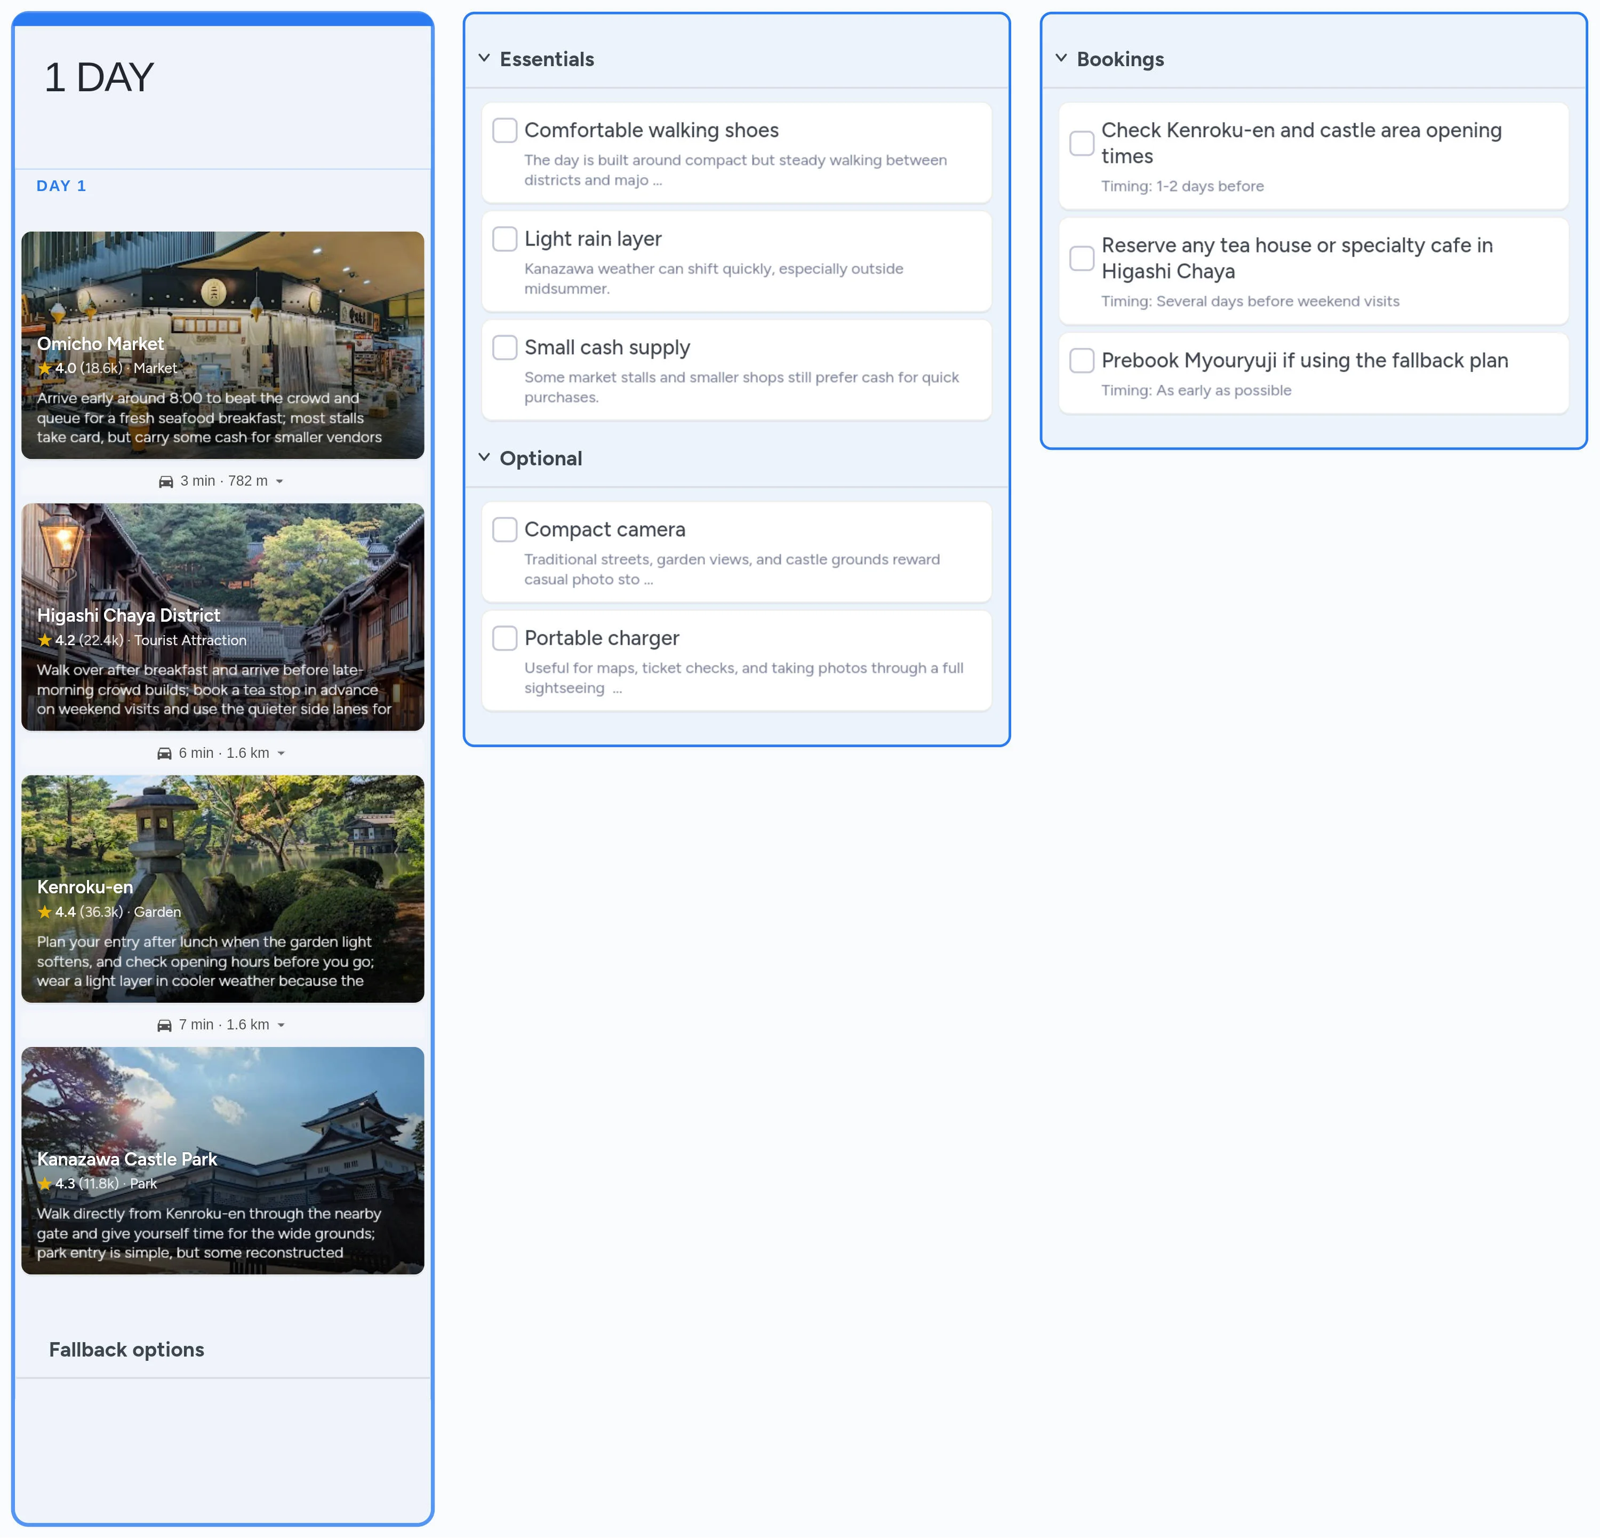The width and height of the screenshot is (1600, 1538).
Task: Open travel mode dropdown for 6 min route
Action: click(282, 753)
